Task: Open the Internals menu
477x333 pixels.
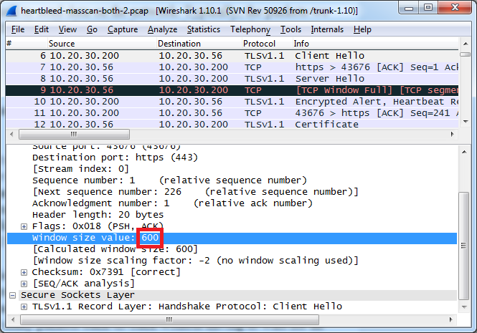Action: coord(327,29)
